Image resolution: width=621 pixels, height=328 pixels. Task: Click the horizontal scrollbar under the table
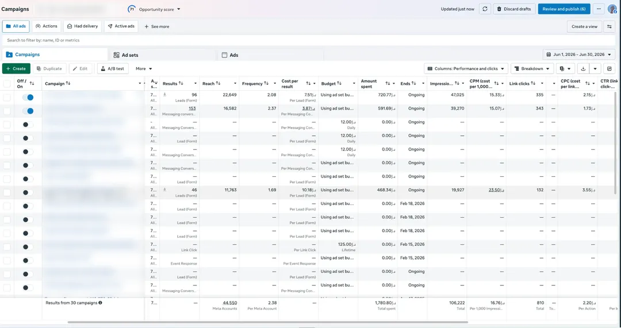(x=268, y=322)
